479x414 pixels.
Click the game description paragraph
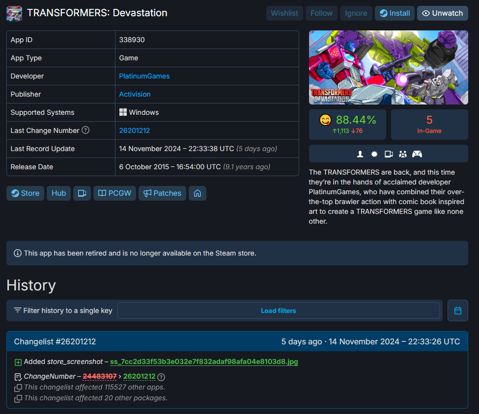click(387, 197)
